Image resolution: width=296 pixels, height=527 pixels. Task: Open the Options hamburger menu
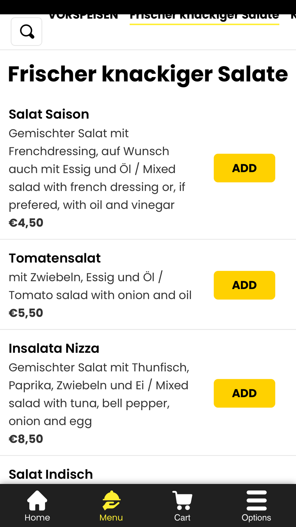click(256, 506)
